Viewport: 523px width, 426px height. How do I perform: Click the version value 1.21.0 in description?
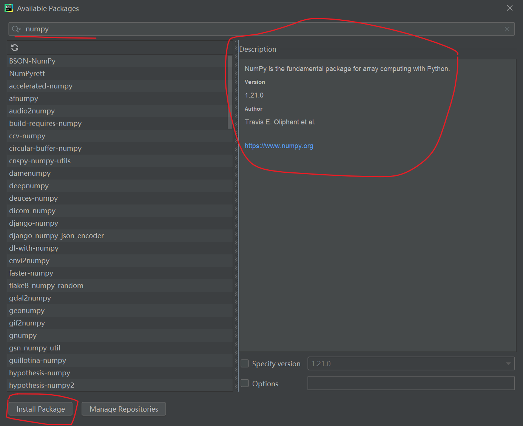pos(254,95)
